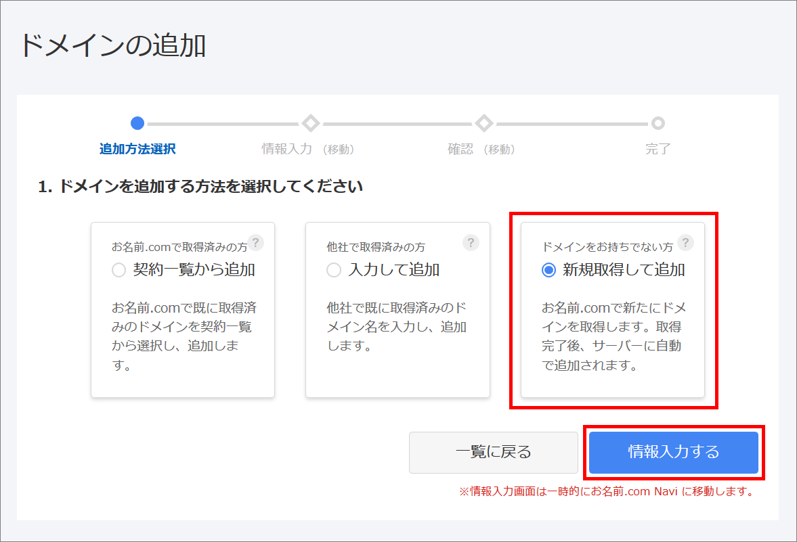Click the 一覧に戻る button
The height and width of the screenshot is (542, 797).
493,452
